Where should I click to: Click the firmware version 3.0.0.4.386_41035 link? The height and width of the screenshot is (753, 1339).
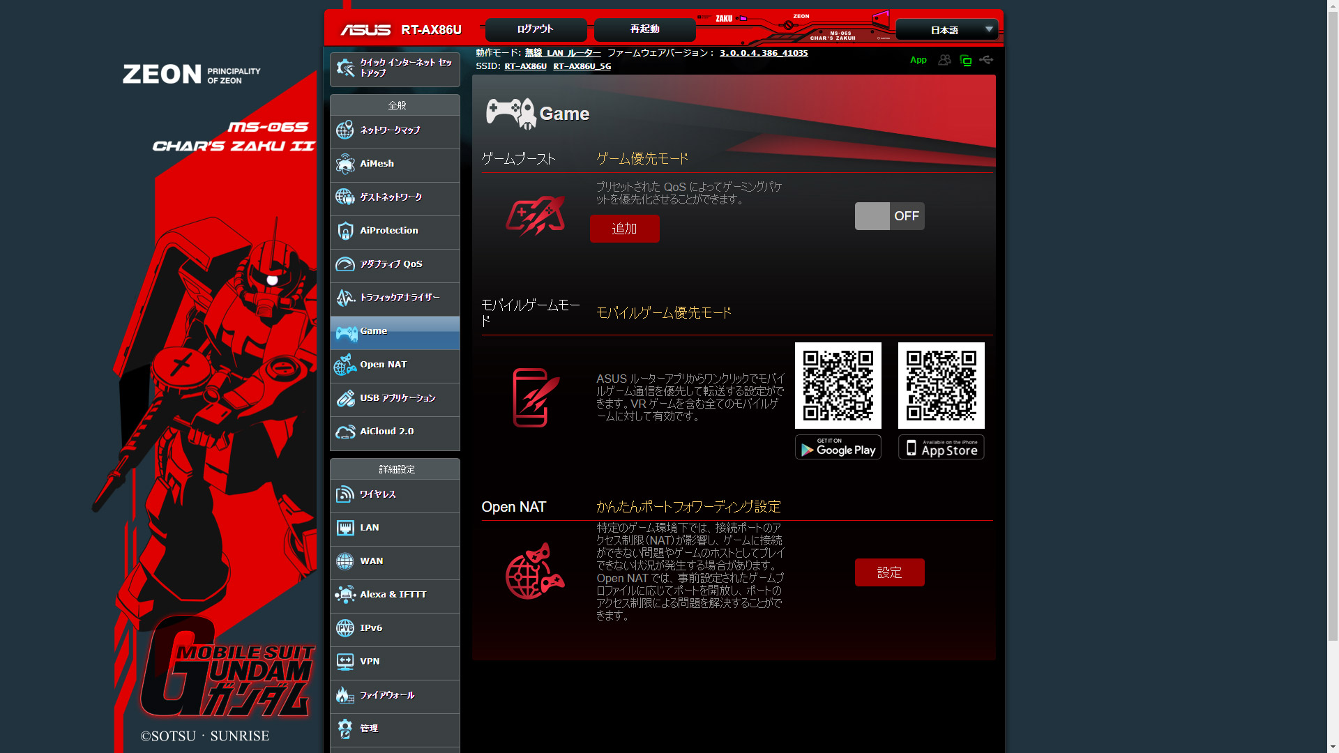(764, 53)
